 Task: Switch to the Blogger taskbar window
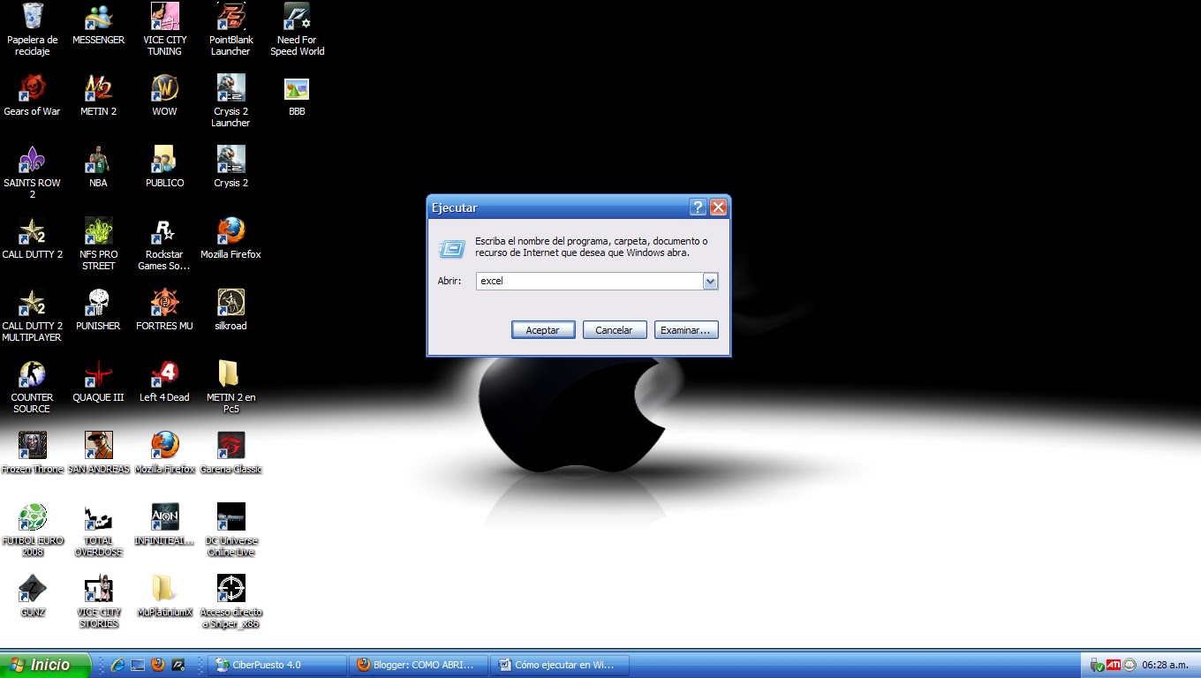(x=418, y=665)
